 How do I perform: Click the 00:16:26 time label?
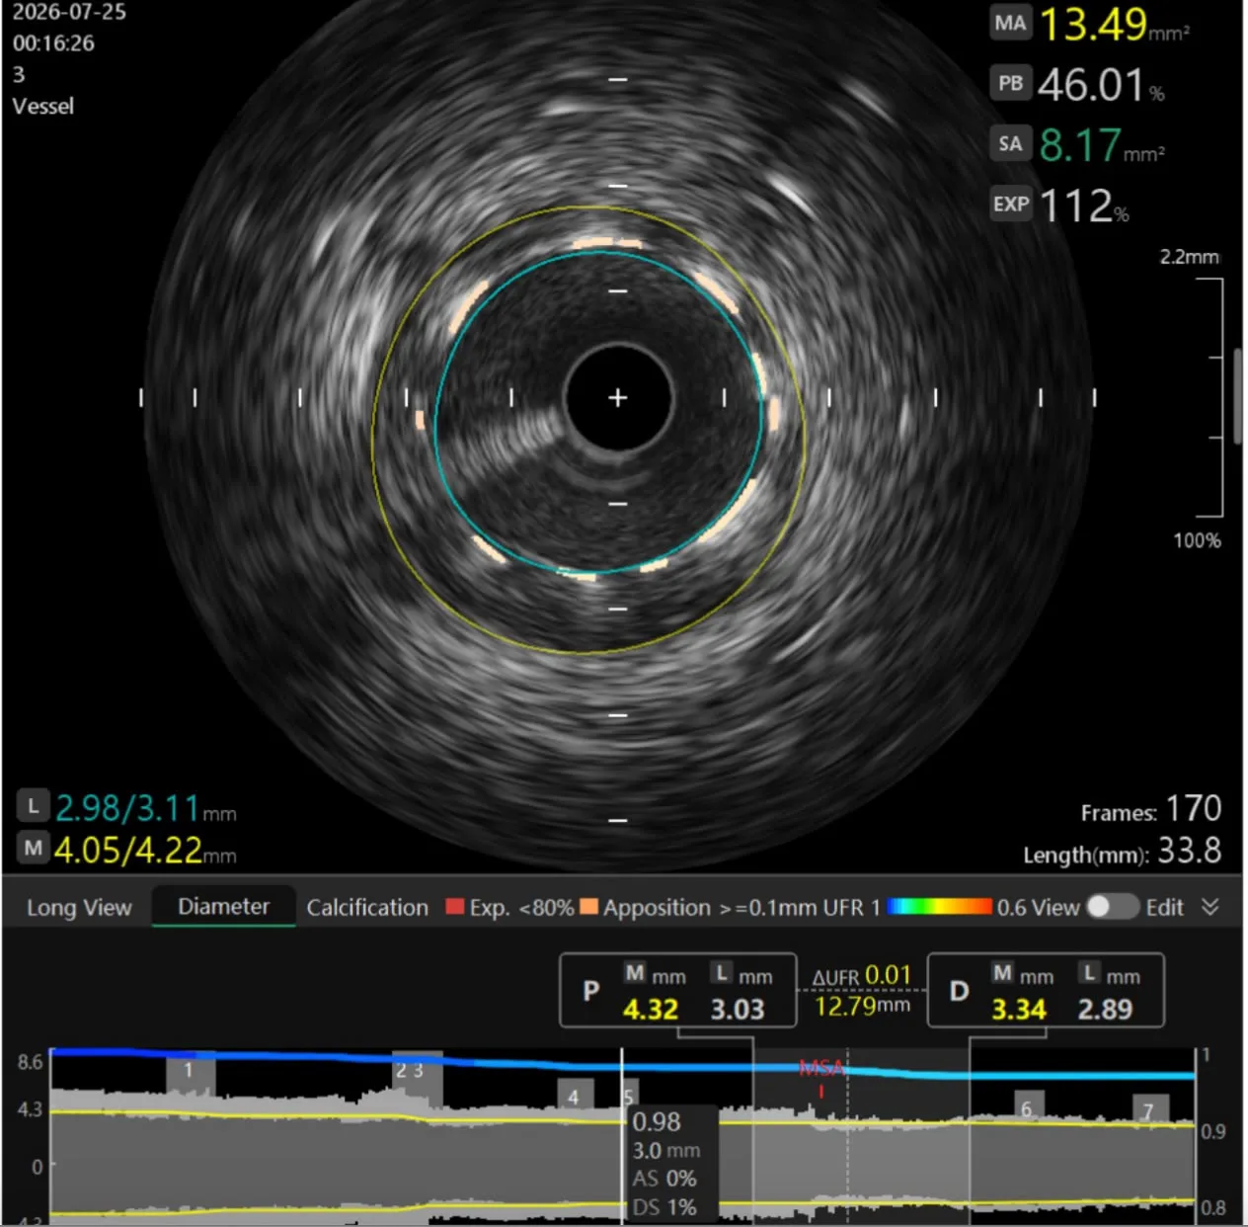53,43
